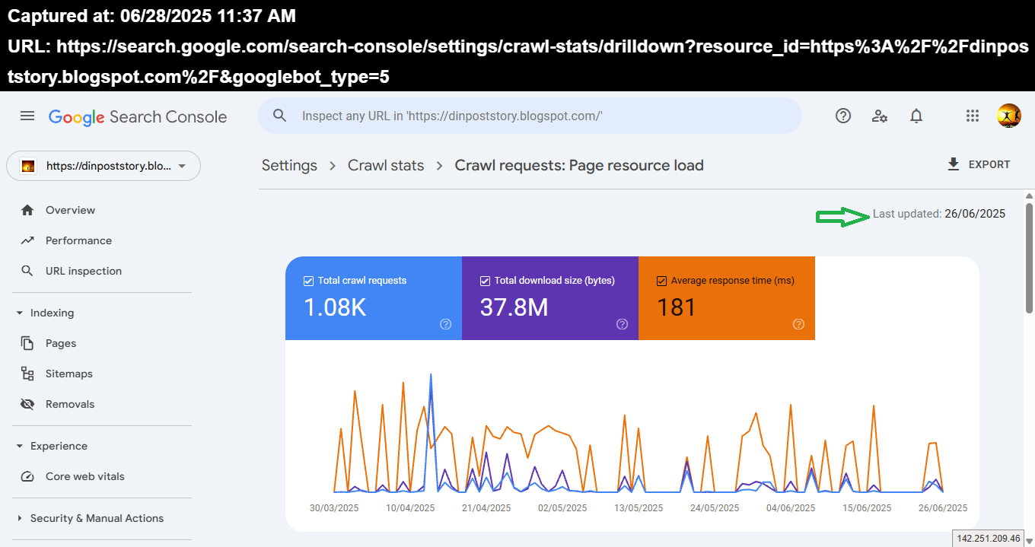Click the Removals crossed-eye icon
The height and width of the screenshot is (547, 1035).
27,404
